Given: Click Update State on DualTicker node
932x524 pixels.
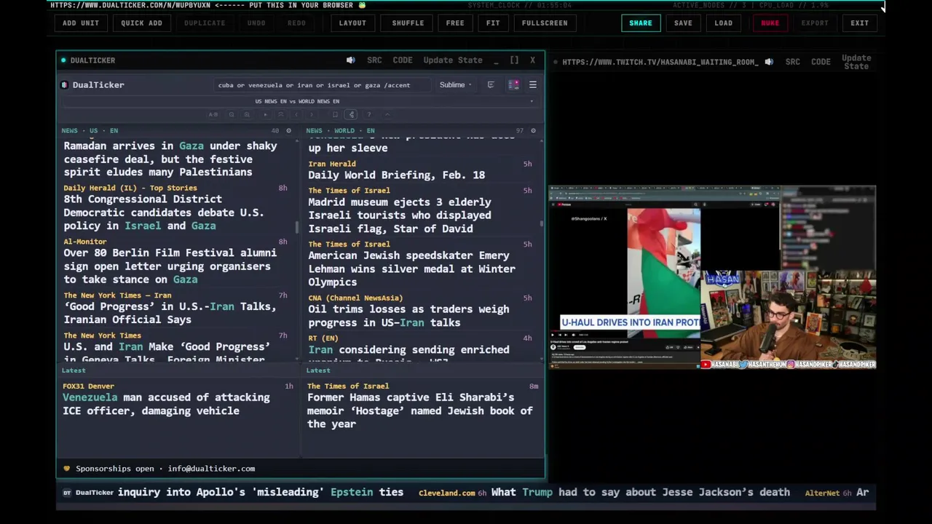Looking at the screenshot, I should pyautogui.click(x=453, y=60).
